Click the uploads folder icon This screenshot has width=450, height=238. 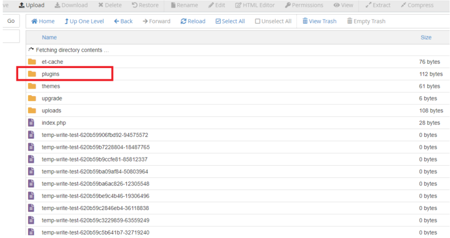32,110
